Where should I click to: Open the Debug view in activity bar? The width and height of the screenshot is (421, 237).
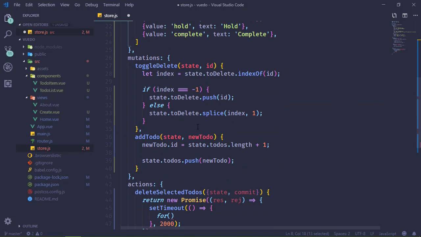(x=8, y=67)
